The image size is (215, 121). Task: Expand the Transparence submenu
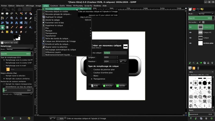(x=67, y=33)
